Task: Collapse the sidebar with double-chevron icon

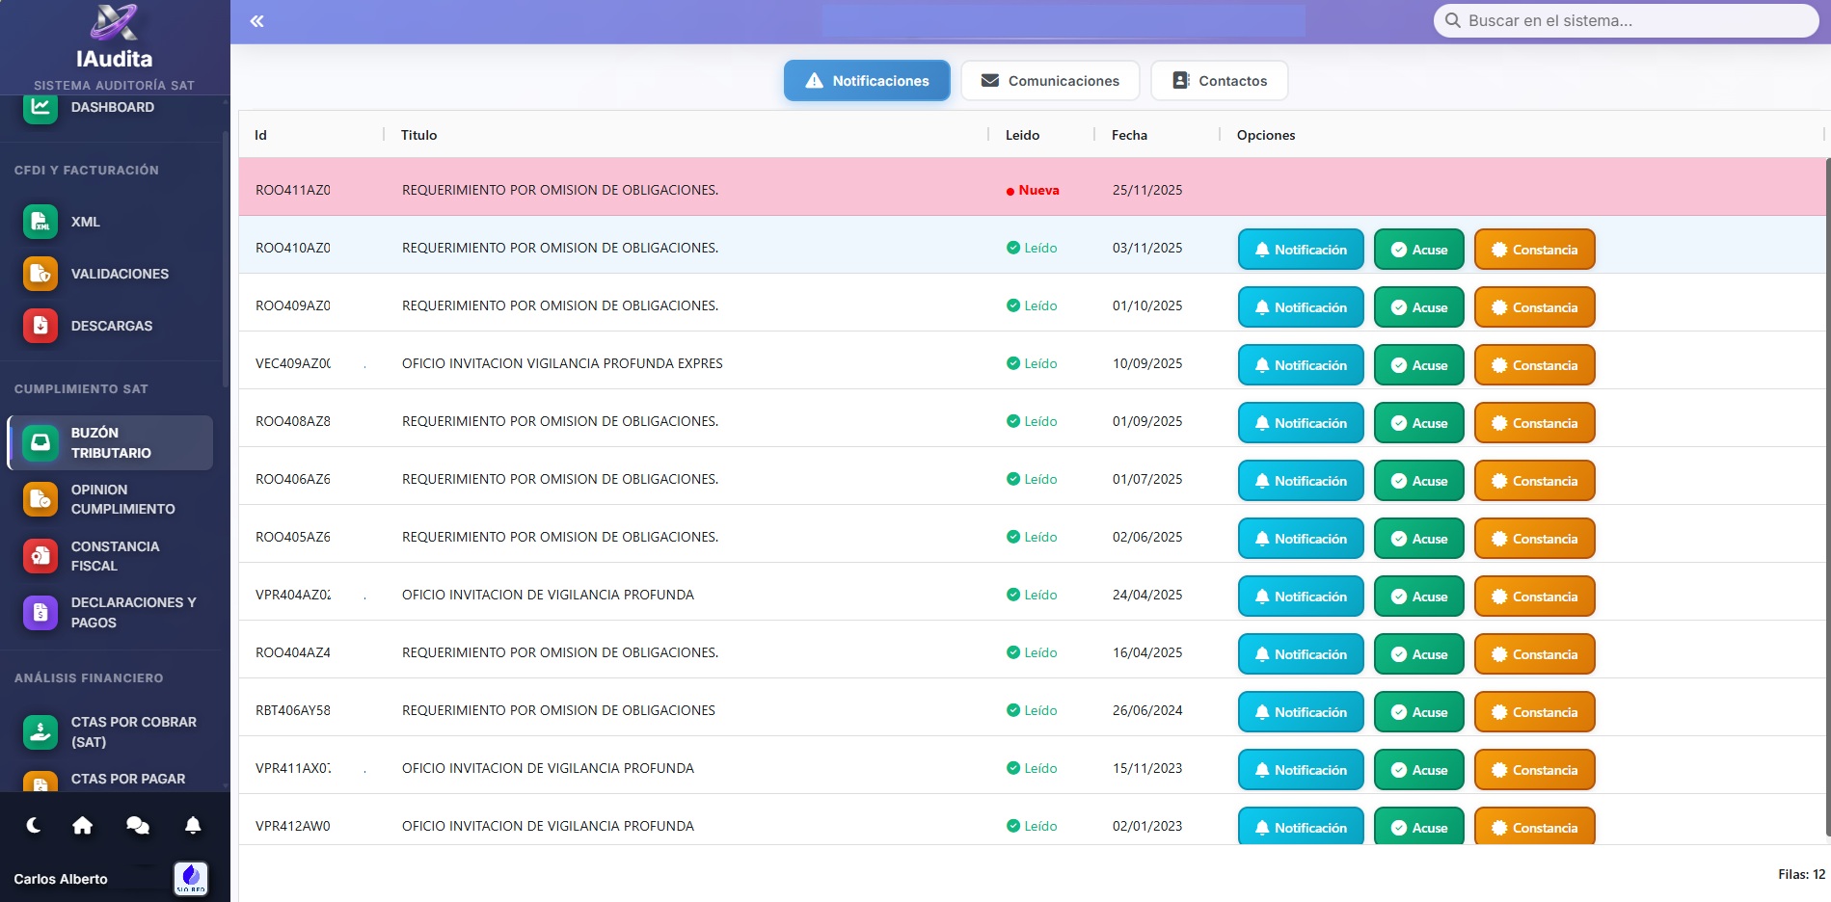Action: tap(256, 21)
